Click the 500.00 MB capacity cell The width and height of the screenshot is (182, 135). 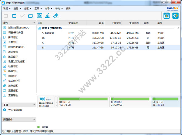click(98, 33)
